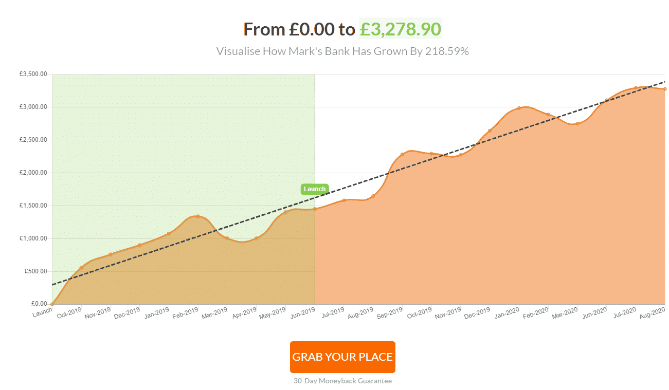Click the Launch data point at chart origin
The width and height of the screenshot is (669, 390).
(x=52, y=304)
